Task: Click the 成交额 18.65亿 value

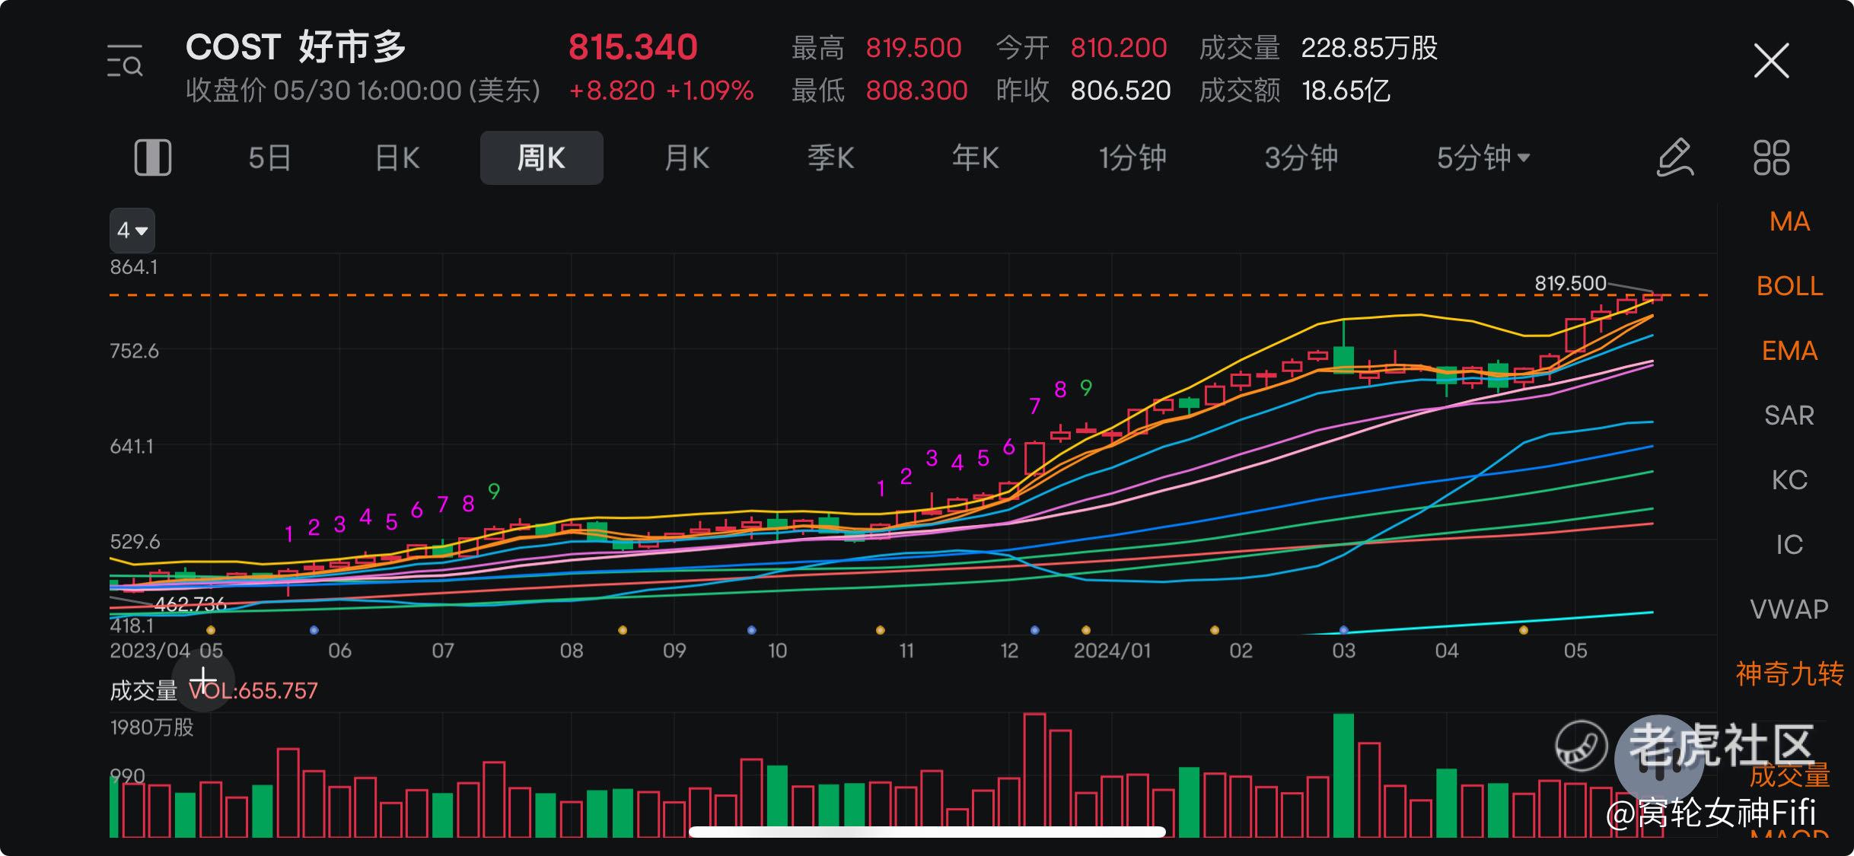Action: 1346,91
